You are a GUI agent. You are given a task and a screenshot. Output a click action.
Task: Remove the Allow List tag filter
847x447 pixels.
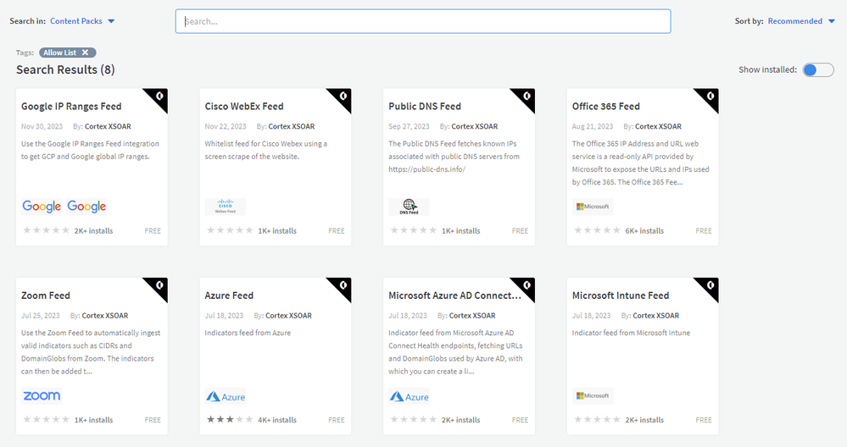(x=85, y=52)
